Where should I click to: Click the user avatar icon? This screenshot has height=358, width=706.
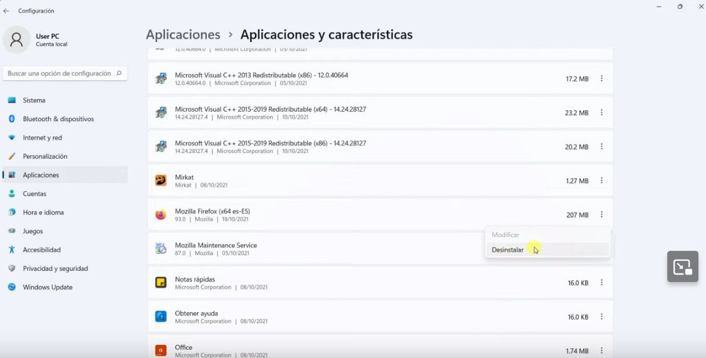pos(17,39)
